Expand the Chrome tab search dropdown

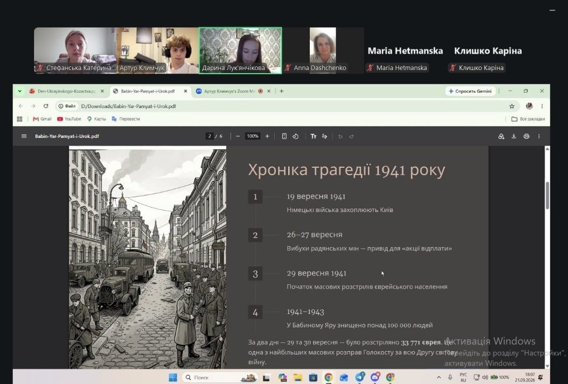[x=20, y=91]
